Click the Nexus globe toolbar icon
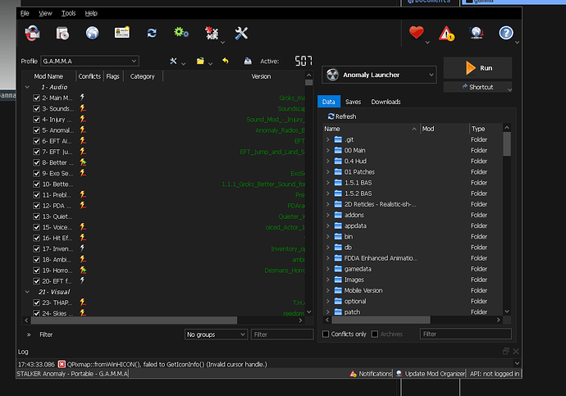 (x=93, y=33)
